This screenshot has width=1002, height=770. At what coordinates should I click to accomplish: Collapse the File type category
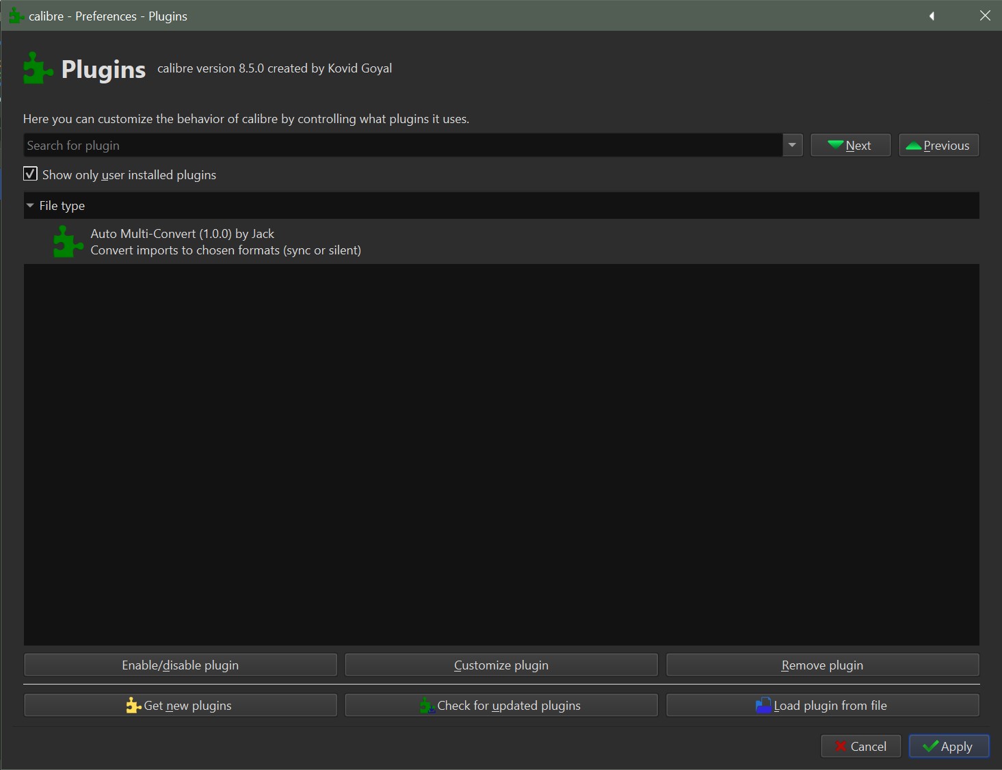pyautogui.click(x=30, y=206)
